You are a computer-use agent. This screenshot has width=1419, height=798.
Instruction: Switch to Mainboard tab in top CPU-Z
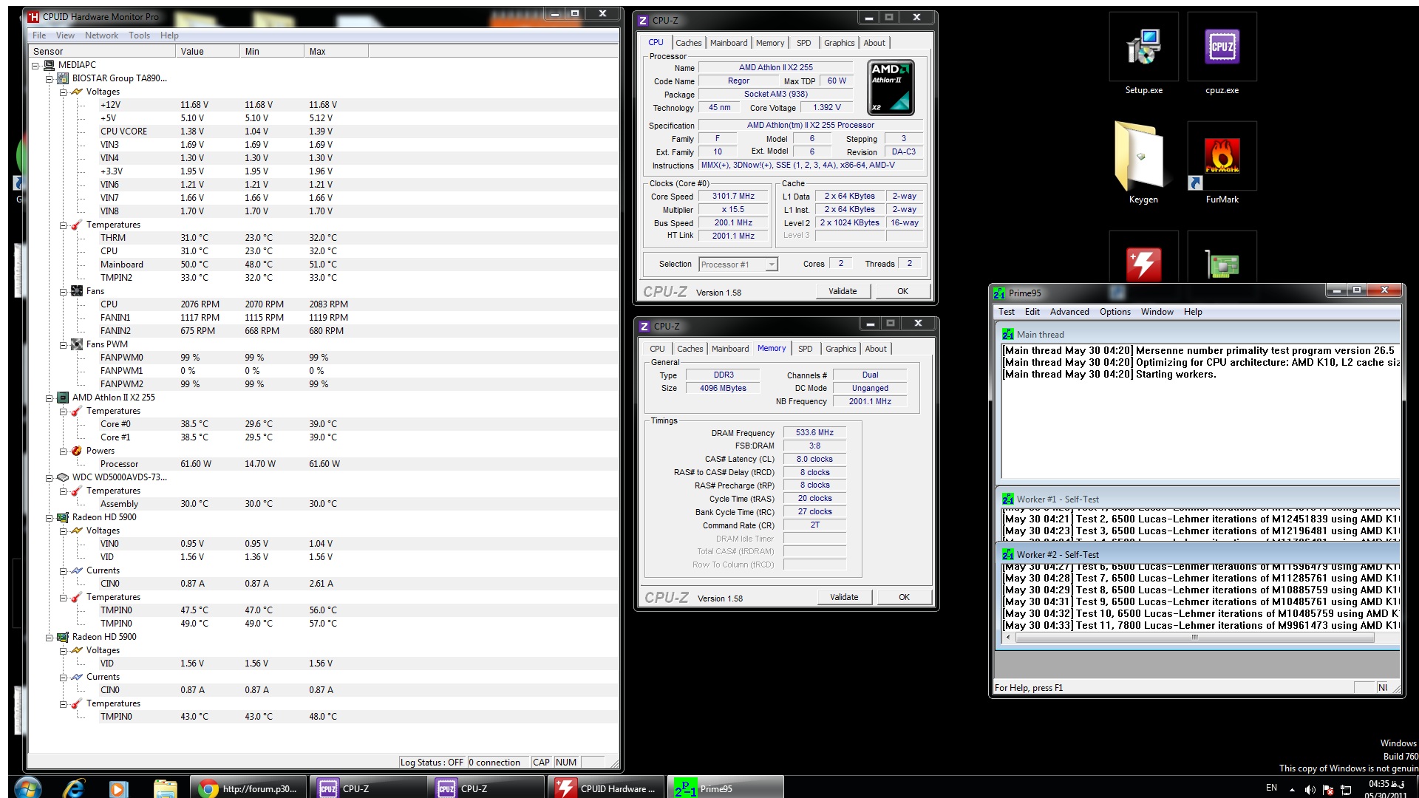729,43
